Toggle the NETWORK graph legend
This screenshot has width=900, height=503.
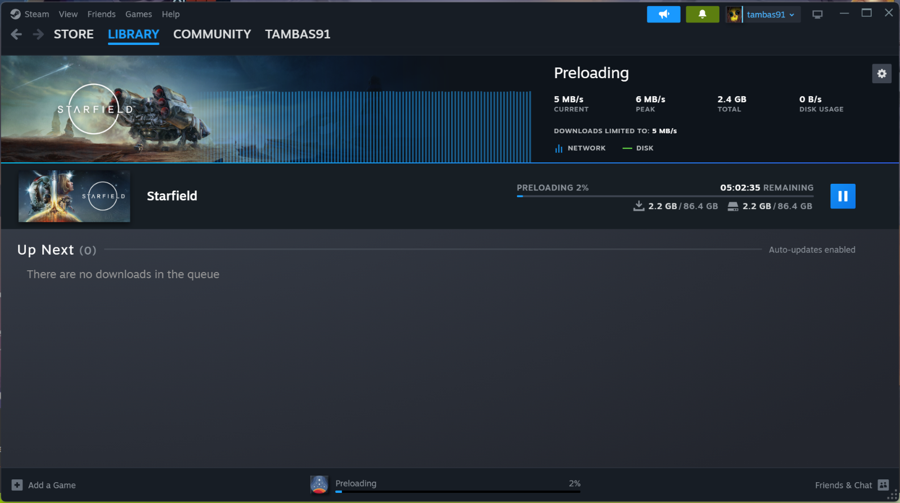580,148
